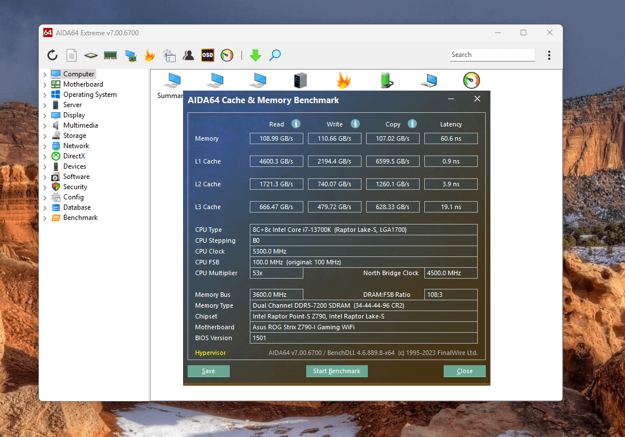Click the DRAM:FSB Ratio 108:3 field
The width and height of the screenshot is (625, 437).
click(x=451, y=295)
